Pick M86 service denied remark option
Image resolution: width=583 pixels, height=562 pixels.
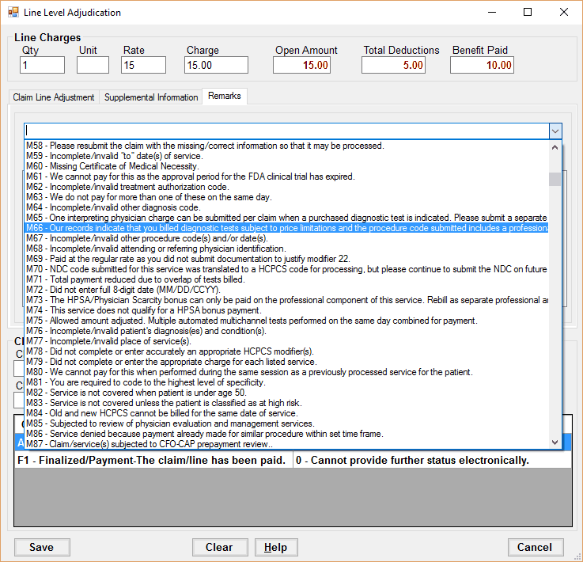(204, 434)
